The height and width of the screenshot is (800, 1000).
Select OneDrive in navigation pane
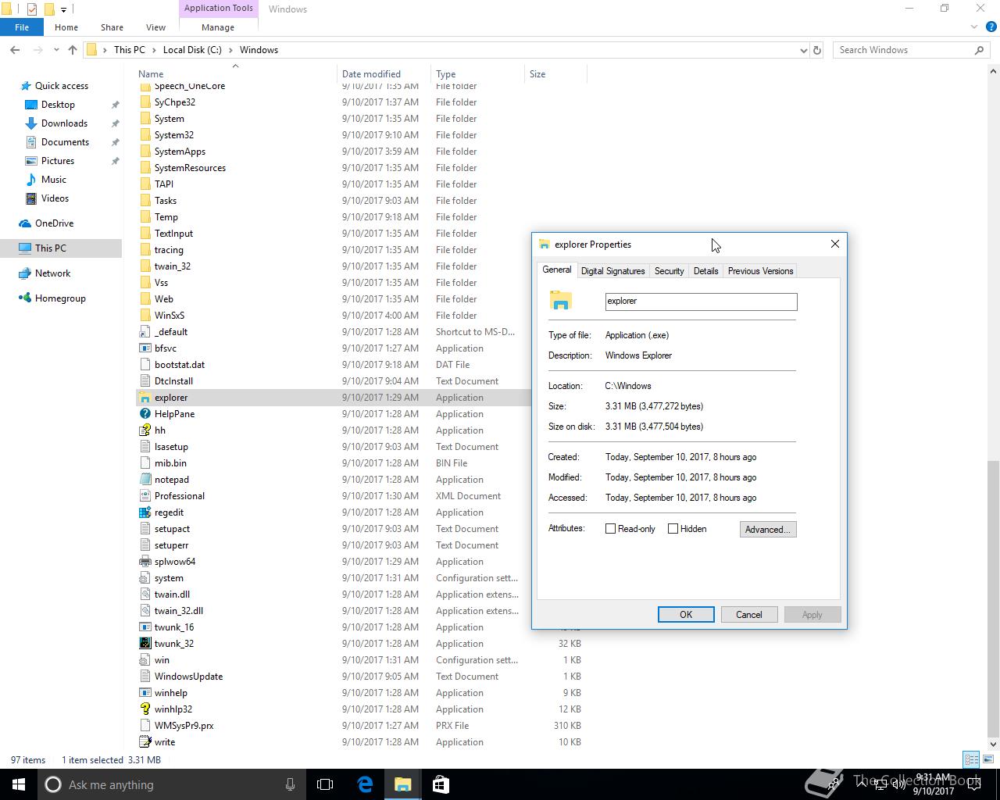[x=54, y=223]
